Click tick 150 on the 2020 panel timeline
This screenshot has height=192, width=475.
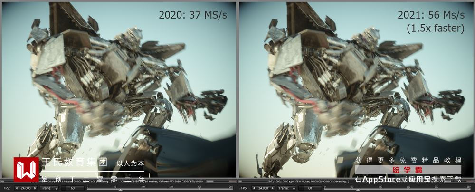(x=171, y=187)
